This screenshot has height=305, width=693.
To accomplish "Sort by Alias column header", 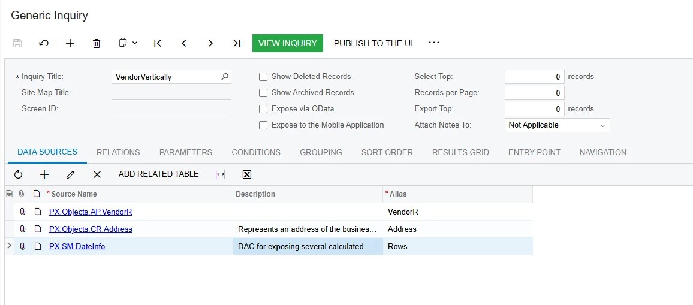I will (x=458, y=194).
